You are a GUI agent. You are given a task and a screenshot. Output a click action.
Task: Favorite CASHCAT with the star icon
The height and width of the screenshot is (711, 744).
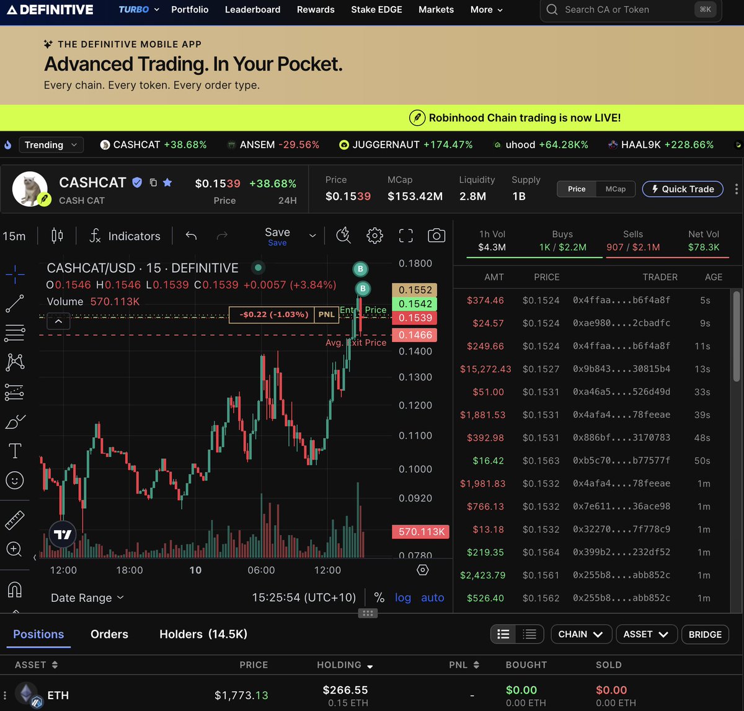167,182
